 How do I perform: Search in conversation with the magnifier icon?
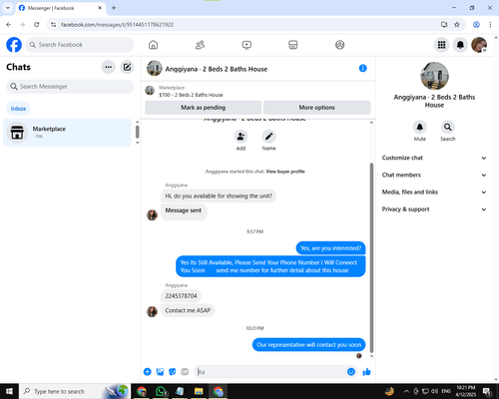point(448,127)
